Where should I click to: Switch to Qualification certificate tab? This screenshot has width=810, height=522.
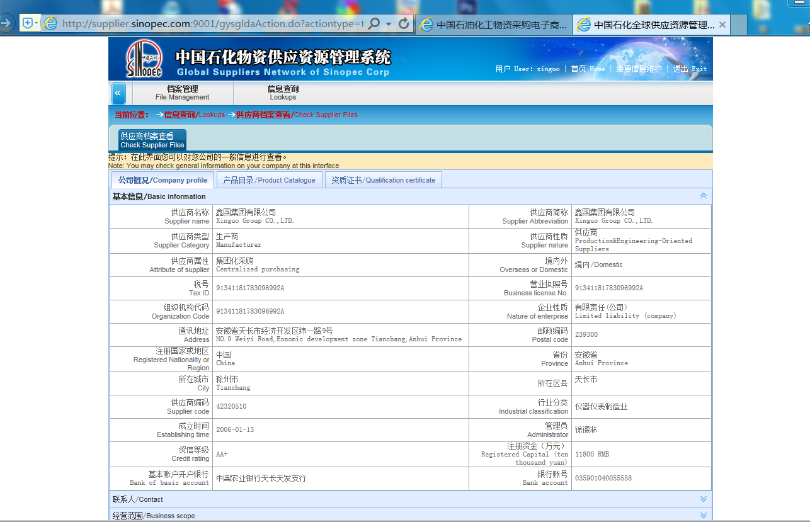click(383, 180)
